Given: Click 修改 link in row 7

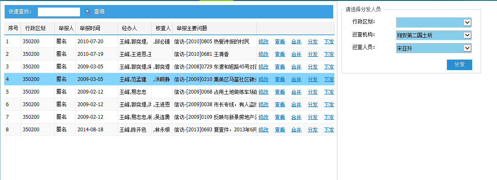Looking at the screenshot, I should (x=263, y=117).
